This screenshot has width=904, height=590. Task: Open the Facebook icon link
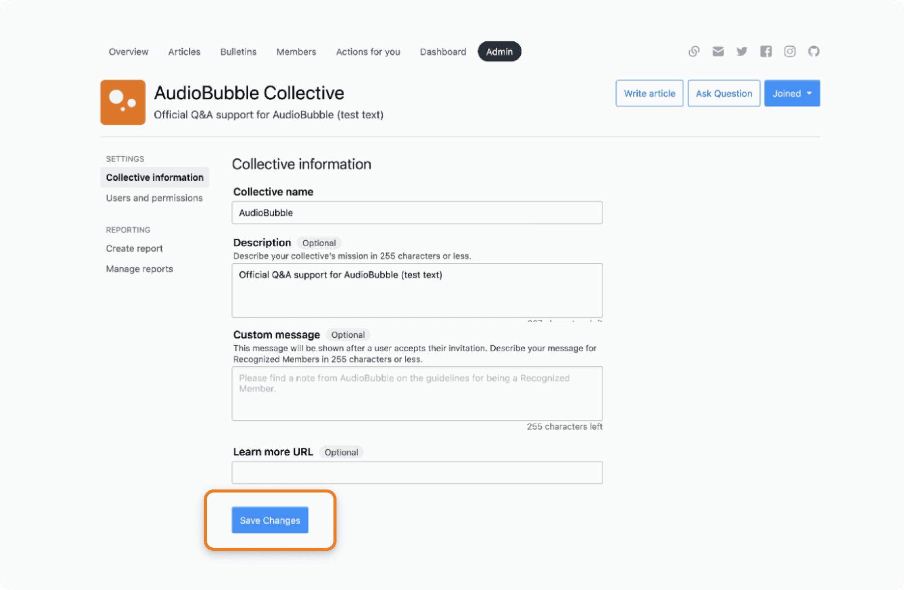click(x=766, y=51)
